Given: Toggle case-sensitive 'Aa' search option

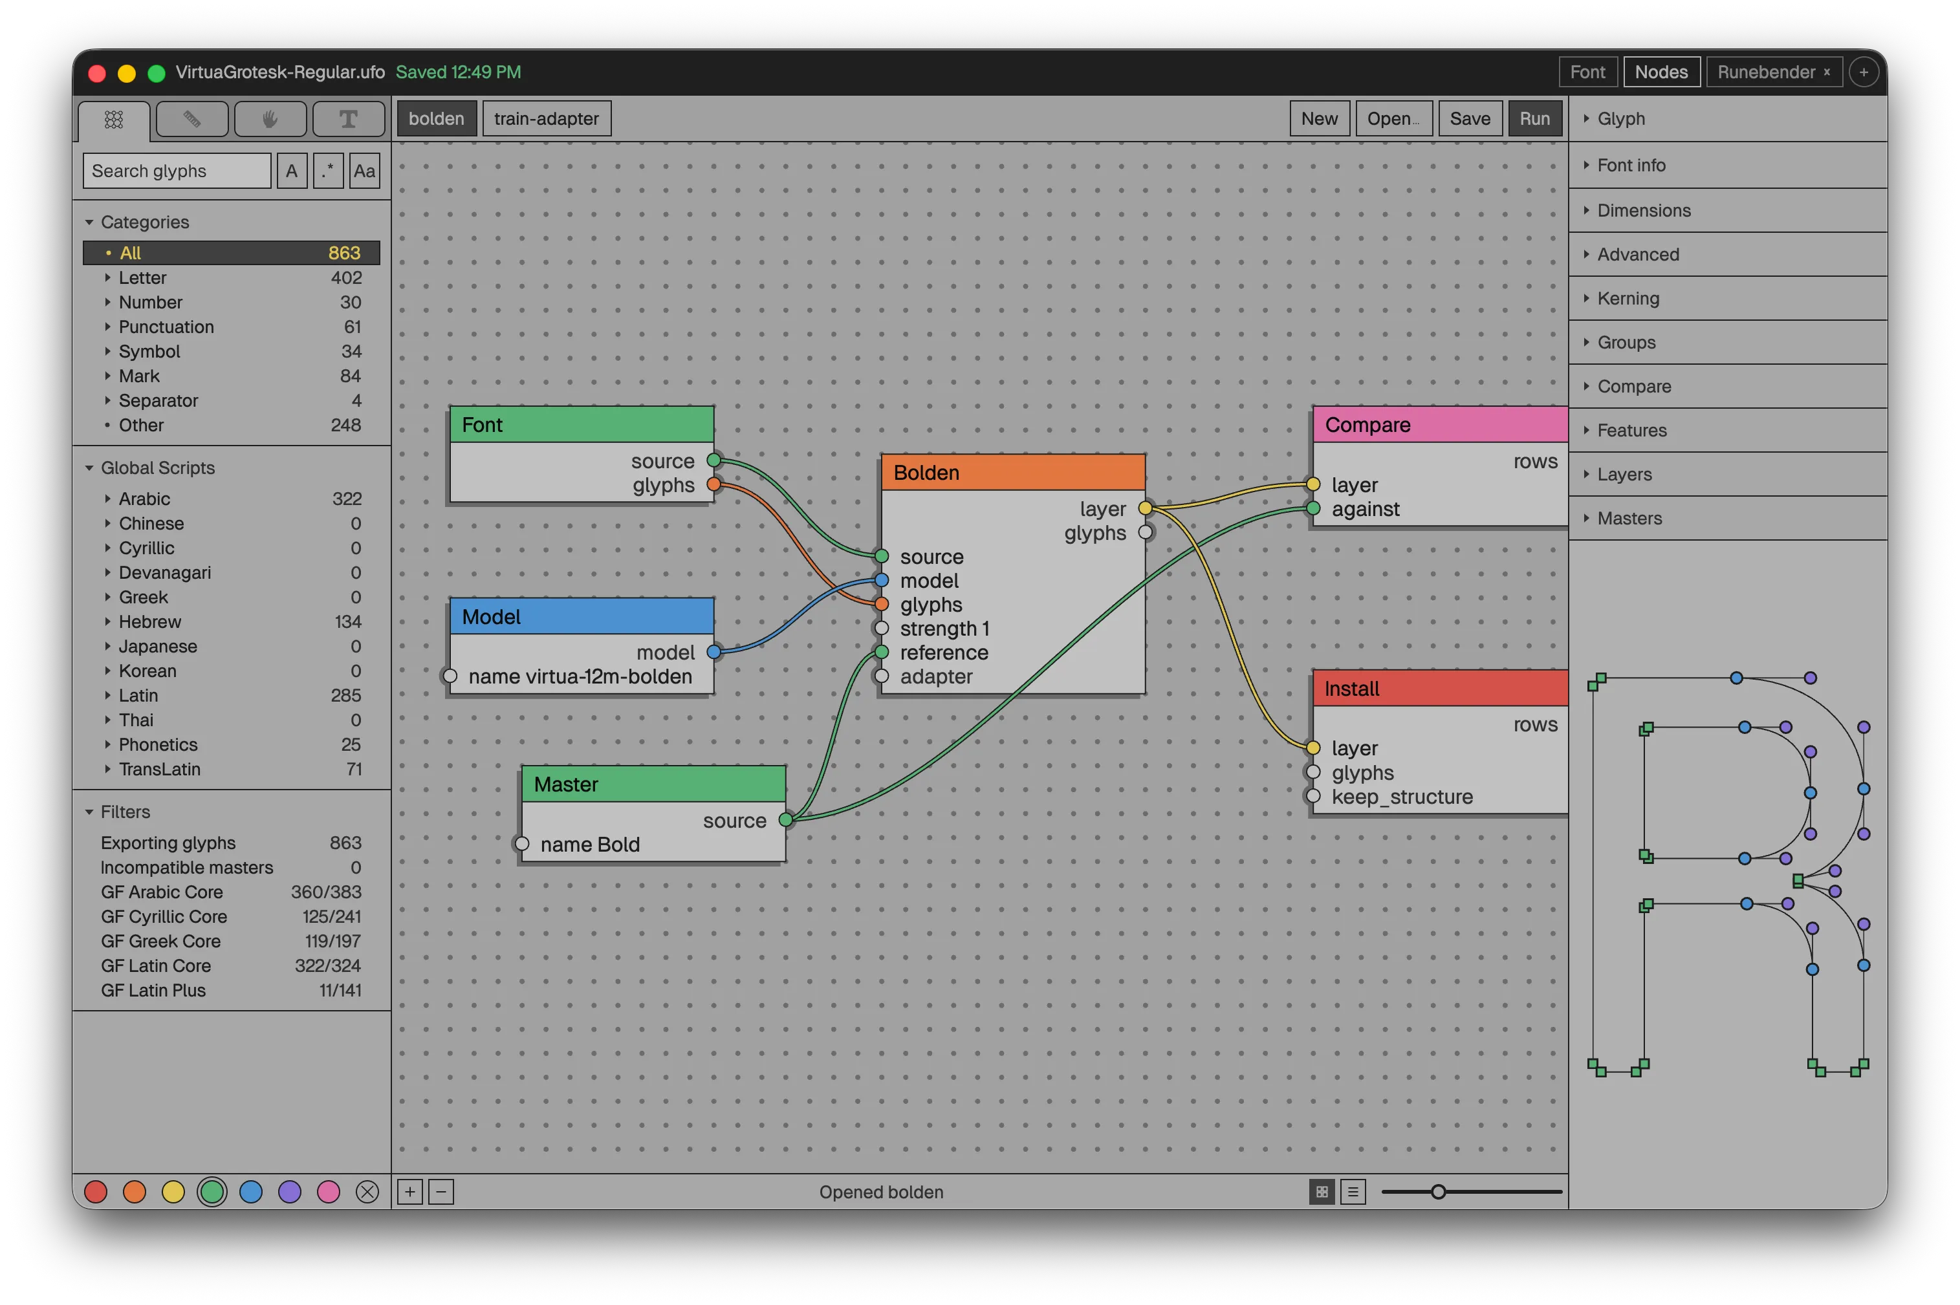Looking at the screenshot, I should [365, 171].
